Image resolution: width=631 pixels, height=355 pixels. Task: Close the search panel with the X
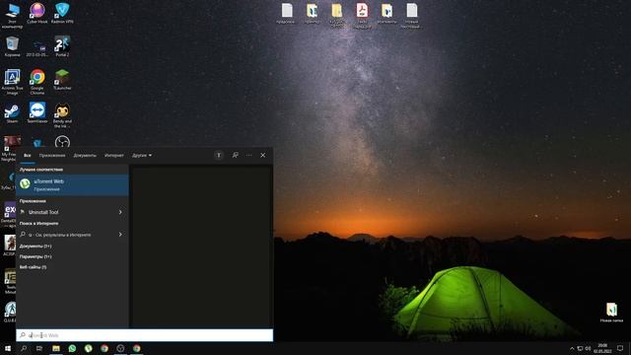click(x=263, y=155)
